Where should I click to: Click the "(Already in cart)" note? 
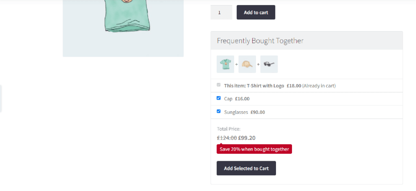(x=319, y=86)
